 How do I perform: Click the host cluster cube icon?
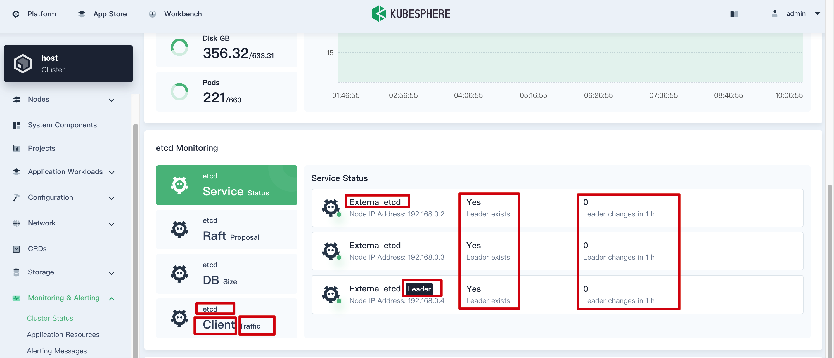tap(23, 64)
